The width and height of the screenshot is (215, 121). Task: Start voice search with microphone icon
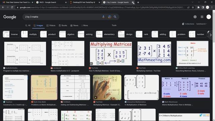103,17
